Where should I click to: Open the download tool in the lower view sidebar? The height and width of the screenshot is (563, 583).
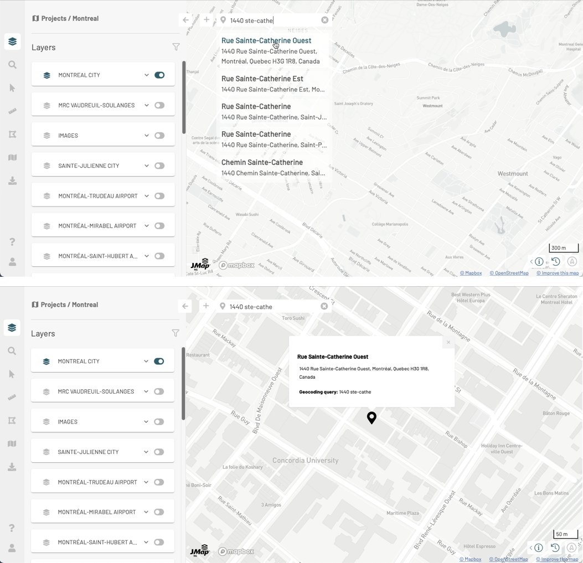[12, 467]
